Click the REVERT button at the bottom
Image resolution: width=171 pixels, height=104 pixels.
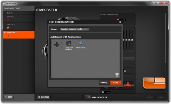pos(149,97)
